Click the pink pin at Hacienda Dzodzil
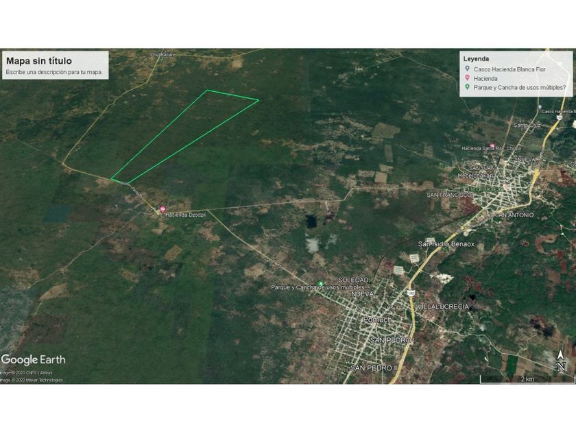The height and width of the screenshot is (432, 576). [x=163, y=210]
